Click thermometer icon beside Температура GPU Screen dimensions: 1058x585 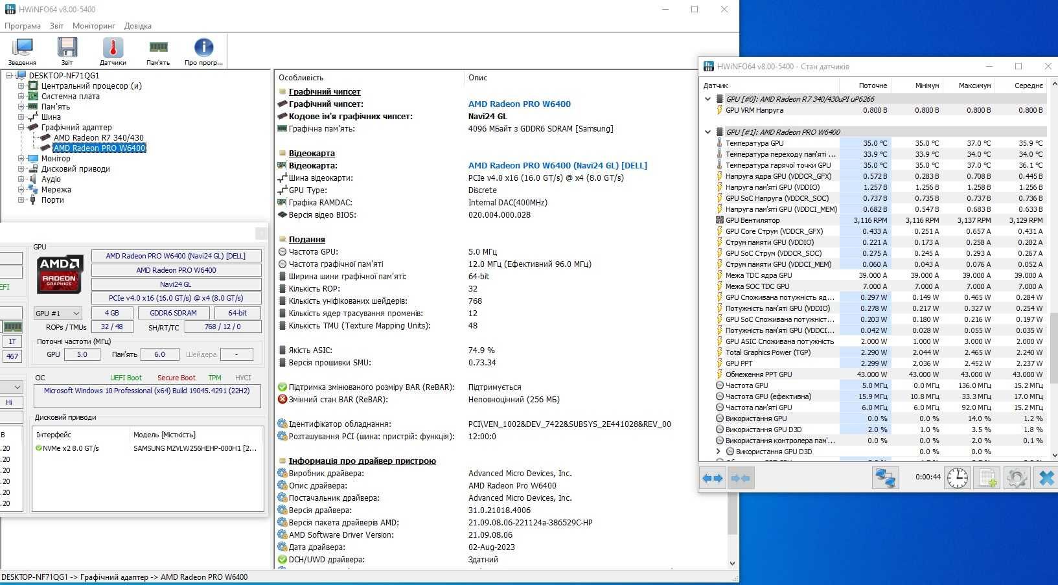(719, 143)
